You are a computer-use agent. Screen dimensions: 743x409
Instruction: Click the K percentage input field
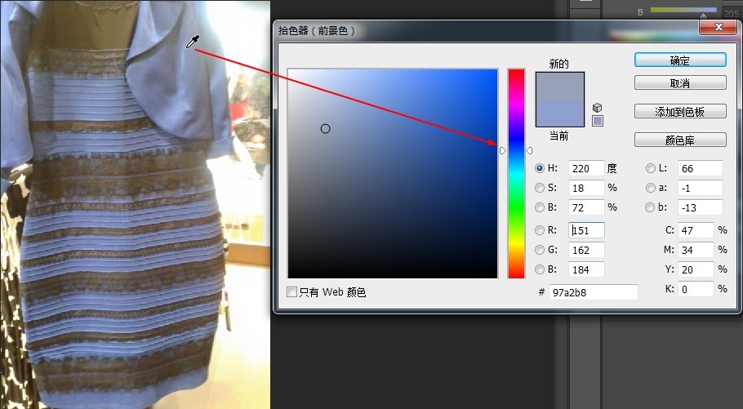(x=696, y=289)
